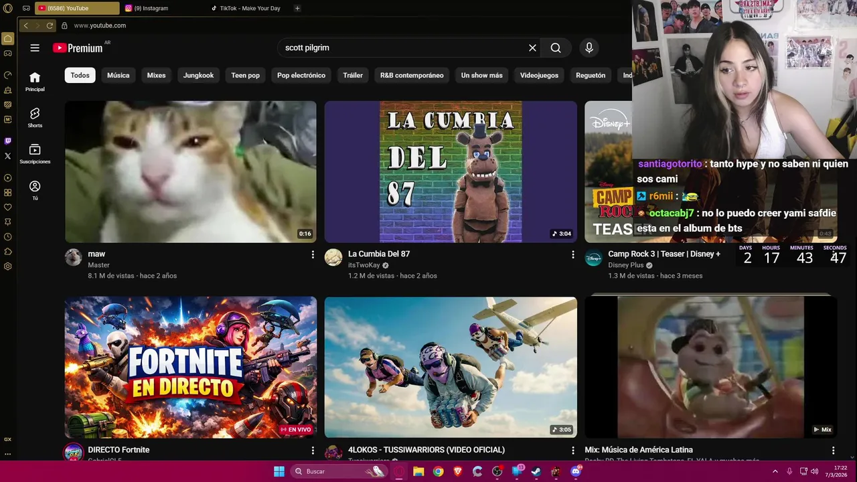Screen dimensions: 857x482
Task: Filter by Tráiler chip
Action: [353, 75]
